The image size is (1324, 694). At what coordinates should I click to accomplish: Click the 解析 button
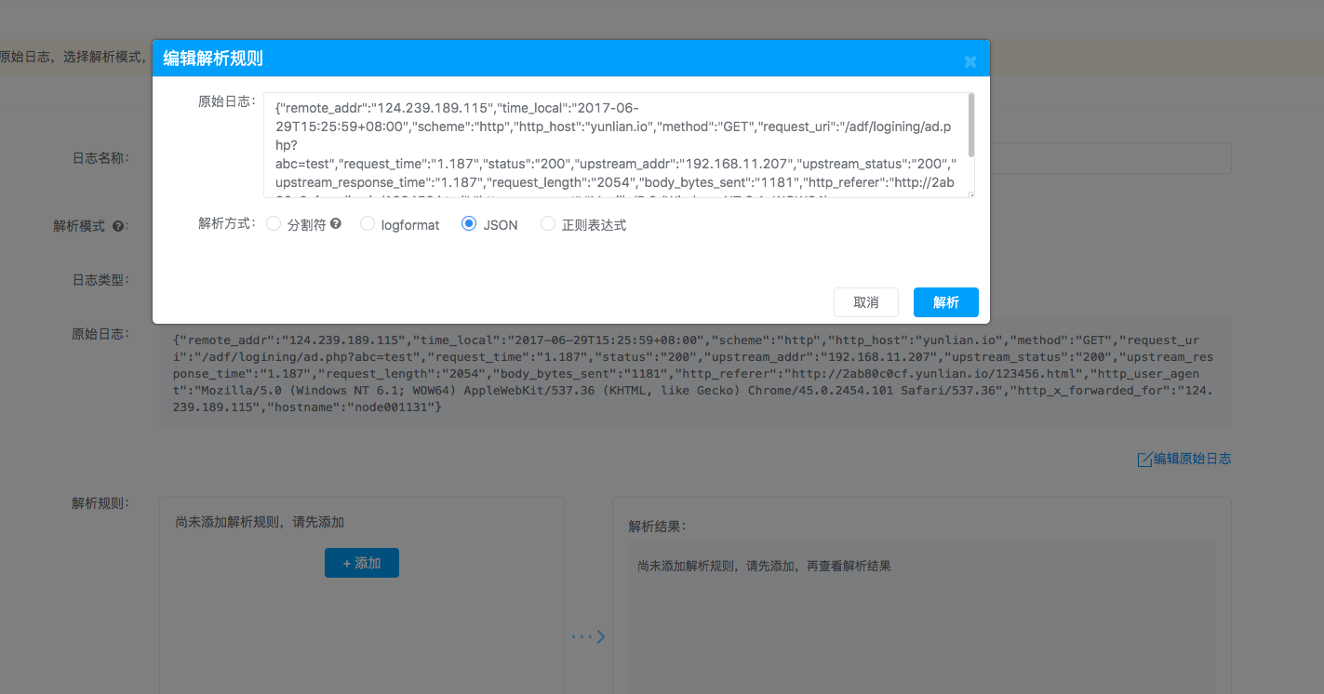coord(946,302)
